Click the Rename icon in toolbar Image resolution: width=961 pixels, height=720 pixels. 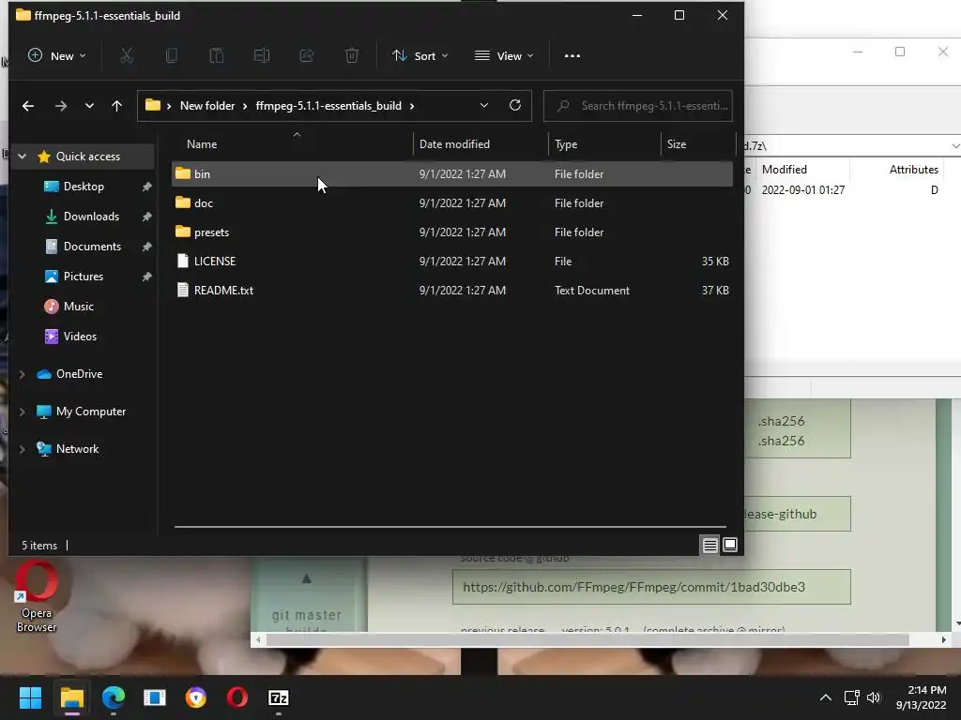[262, 55]
